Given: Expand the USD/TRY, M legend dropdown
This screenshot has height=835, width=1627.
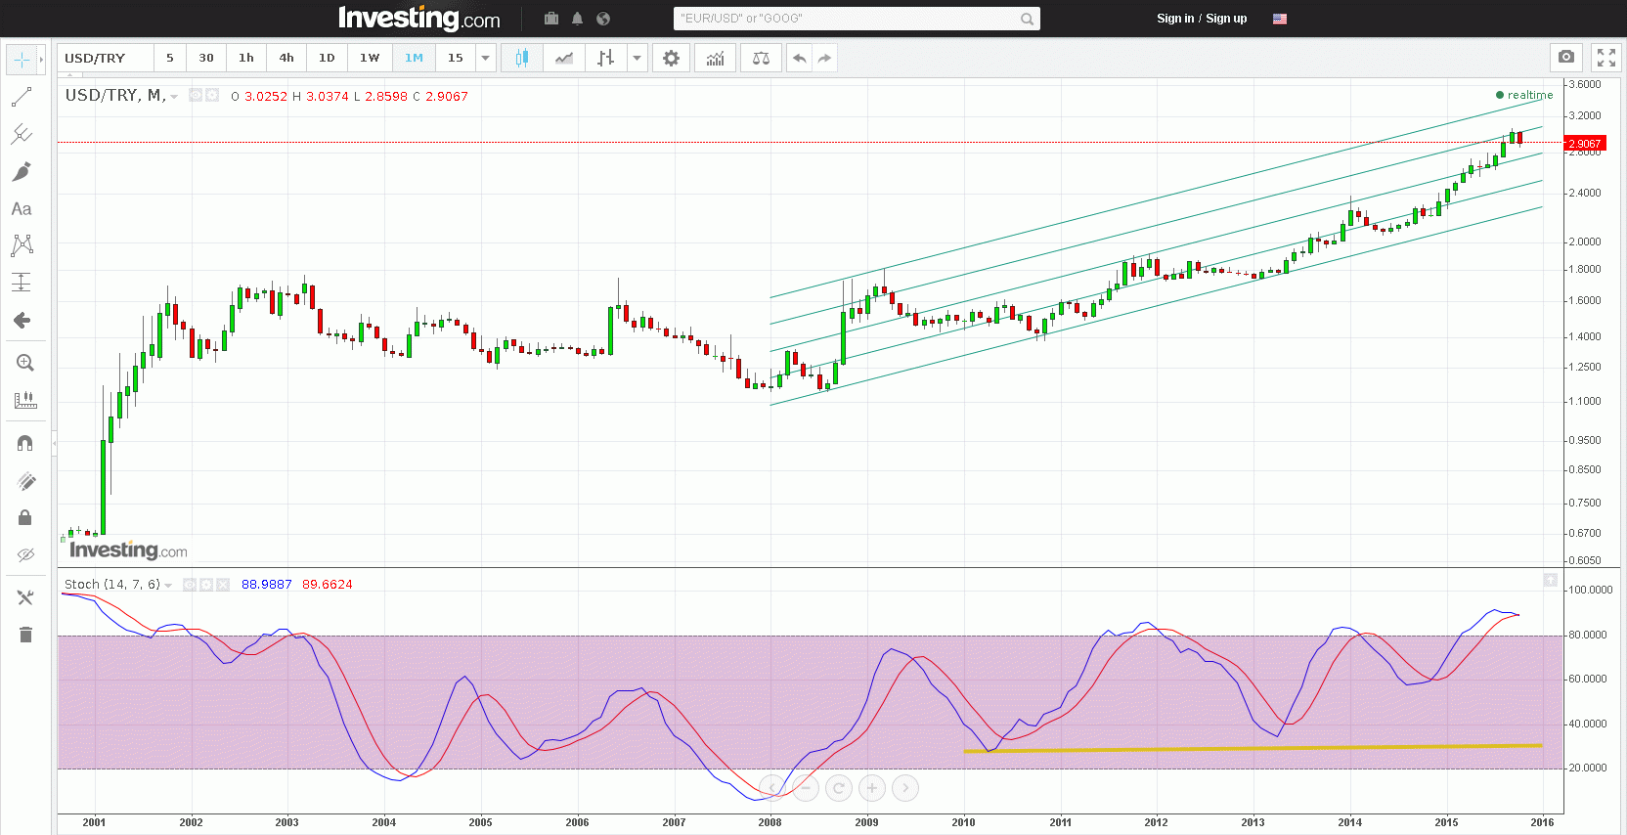Looking at the screenshot, I should click(174, 96).
